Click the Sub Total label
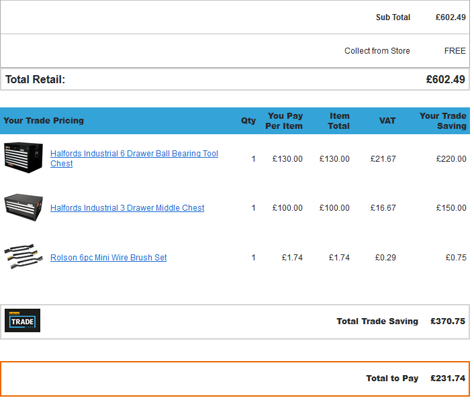The width and height of the screenshot is (474, 400). 393,17
